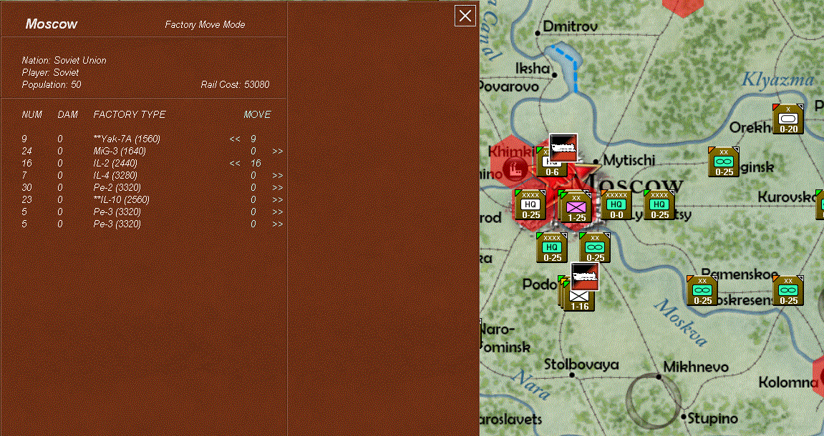Select 0-25 division counter south of Moscow

595,247
